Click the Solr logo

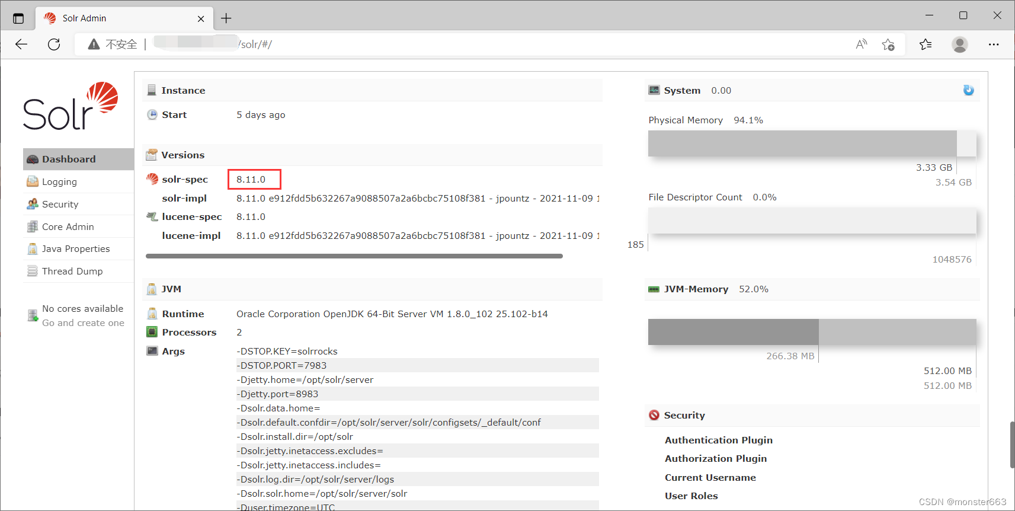pyautogui.click(x=71, y=106)
